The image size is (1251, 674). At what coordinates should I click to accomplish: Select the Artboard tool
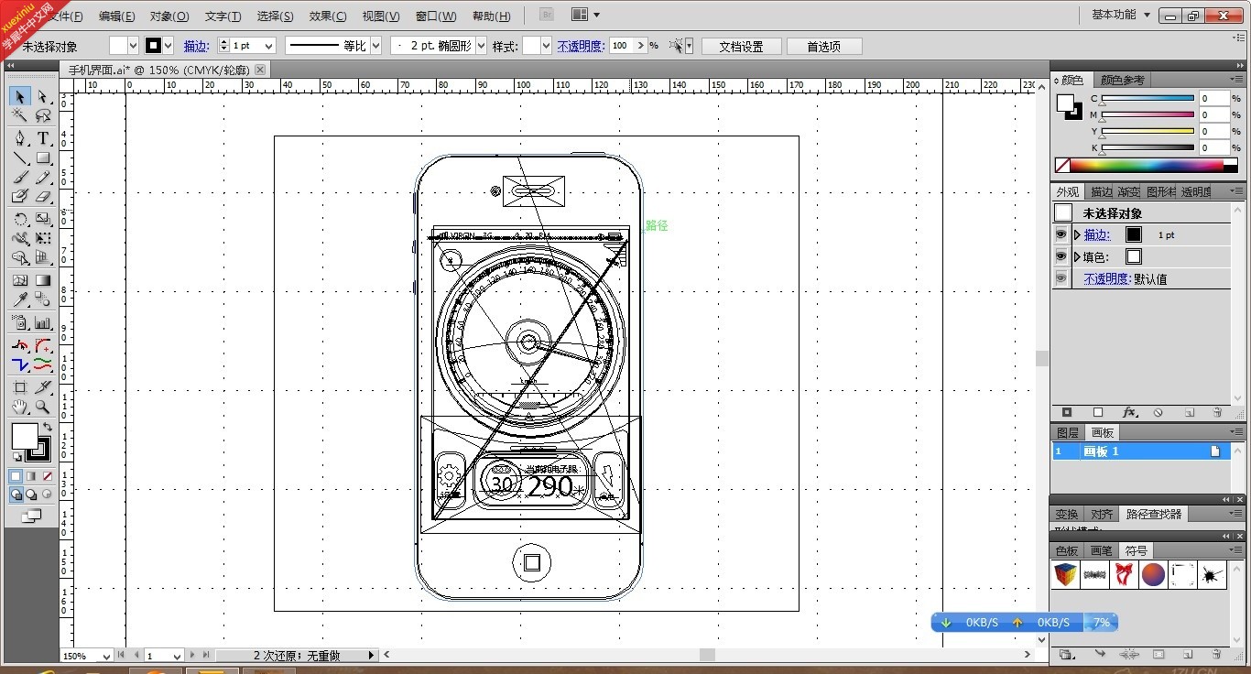20,387
